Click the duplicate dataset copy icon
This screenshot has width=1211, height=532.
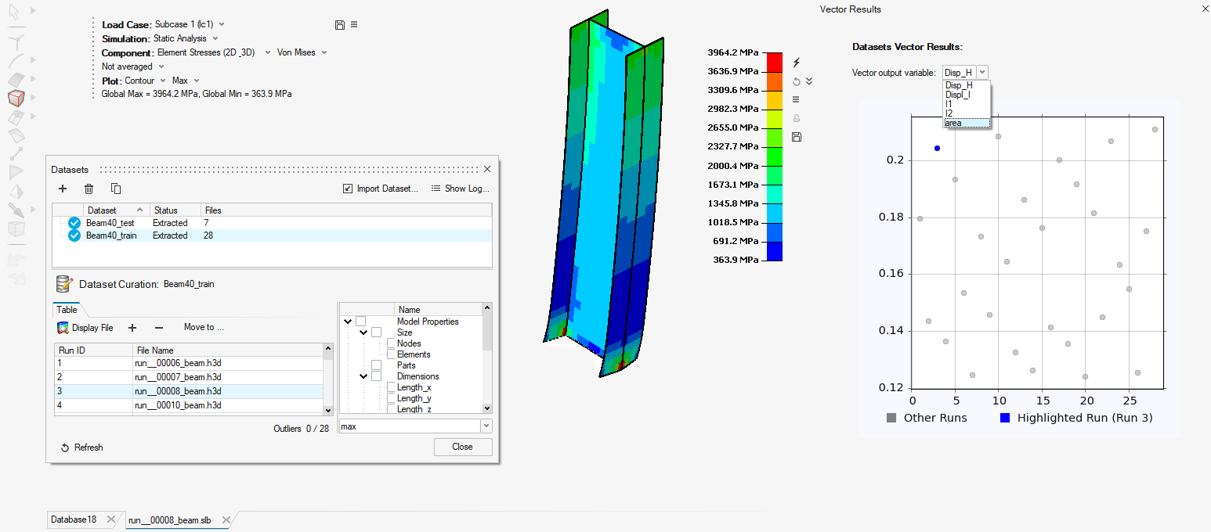pyautogui.click(x=116, y=189)
